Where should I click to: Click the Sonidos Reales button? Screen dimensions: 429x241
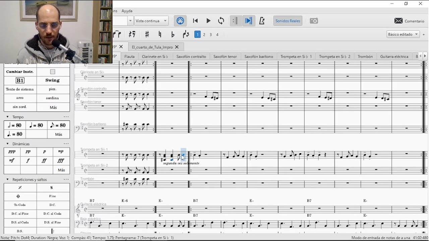pyautogui.click(x=288, y=21)
